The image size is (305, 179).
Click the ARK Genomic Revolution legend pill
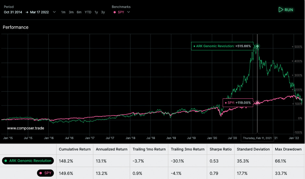(28, 161)
